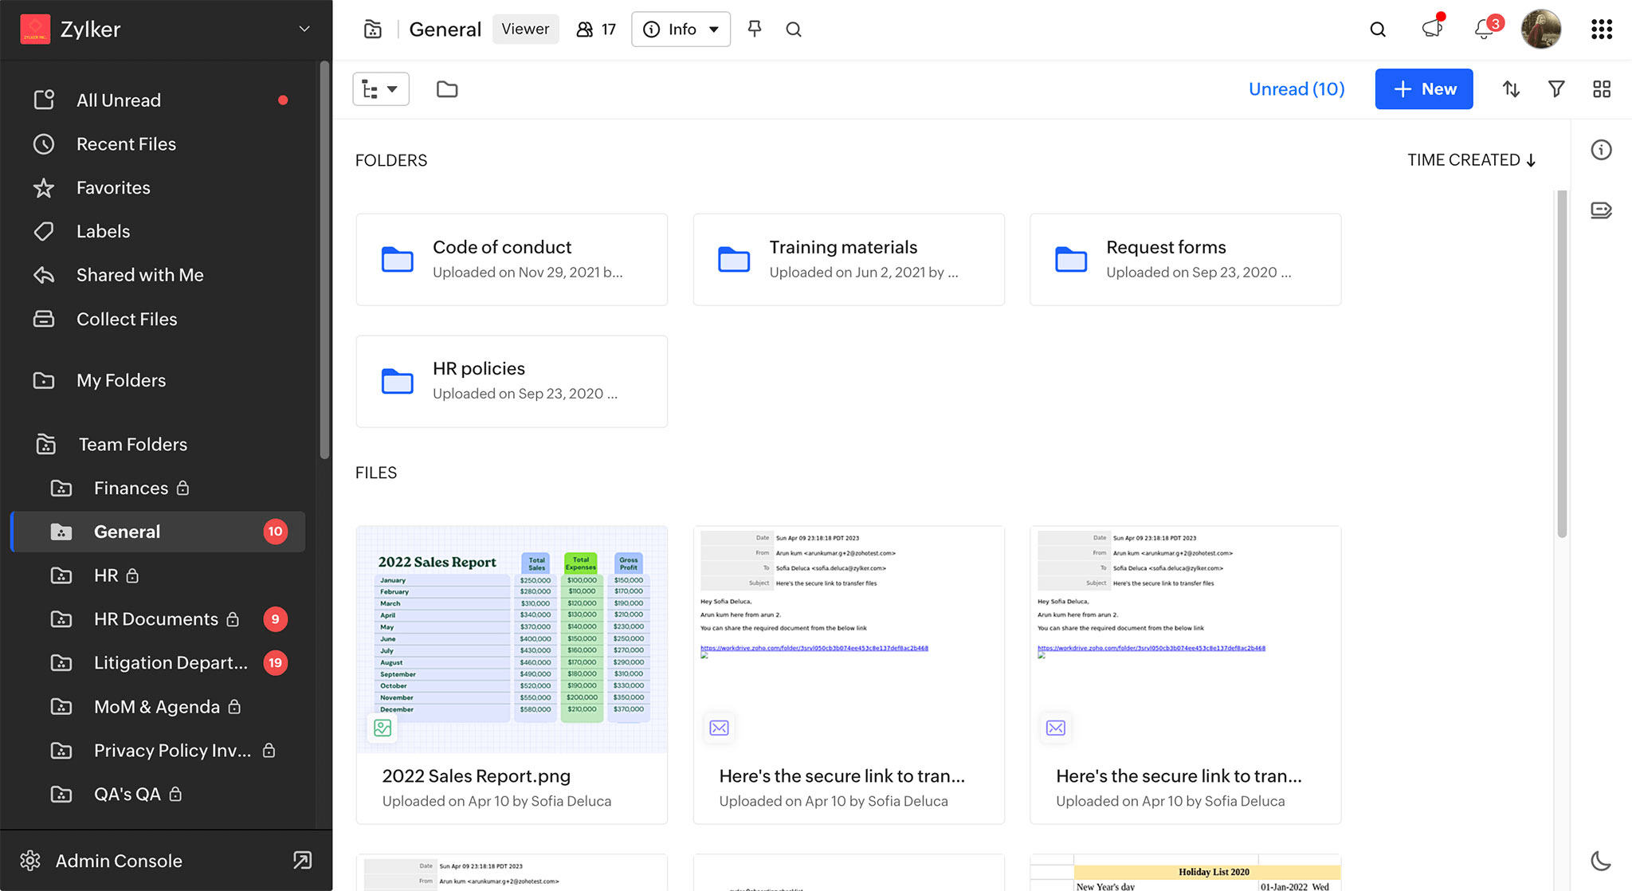
Task: Click the blue New button
Action: click(x=1423, y=89)
